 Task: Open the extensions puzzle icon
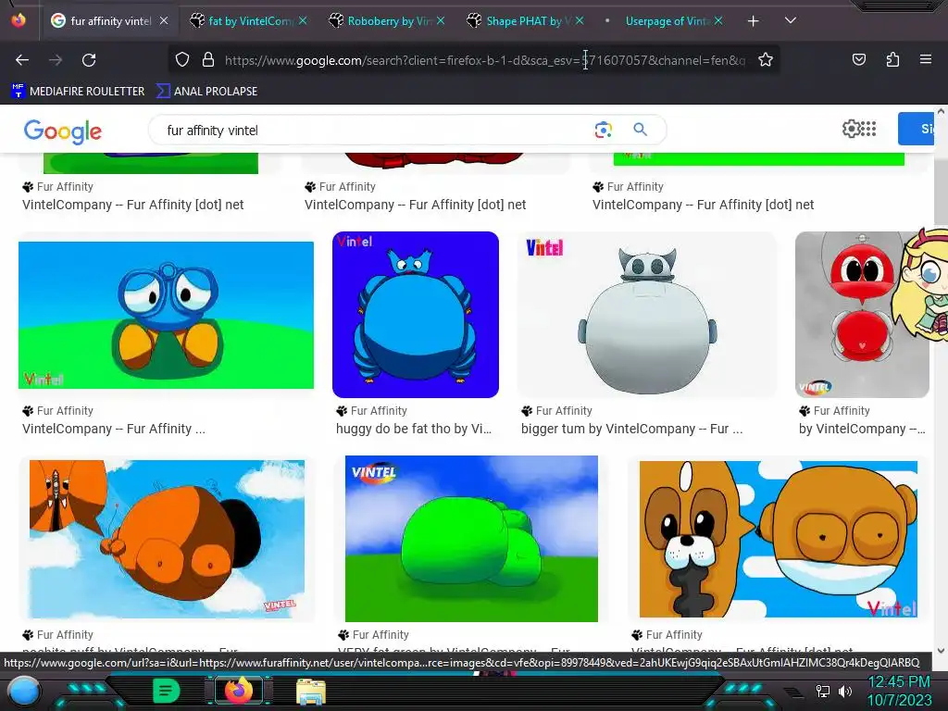[892, 60]
